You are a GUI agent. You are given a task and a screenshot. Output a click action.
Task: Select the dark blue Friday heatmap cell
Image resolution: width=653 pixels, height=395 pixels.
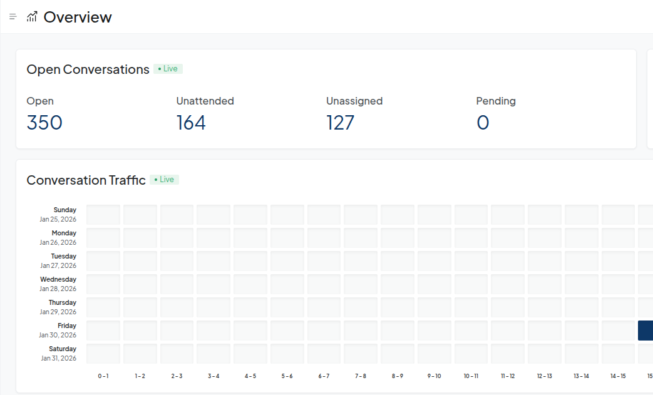[645, 331]
